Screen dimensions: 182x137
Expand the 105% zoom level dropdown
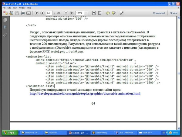[x=86, y=13]
